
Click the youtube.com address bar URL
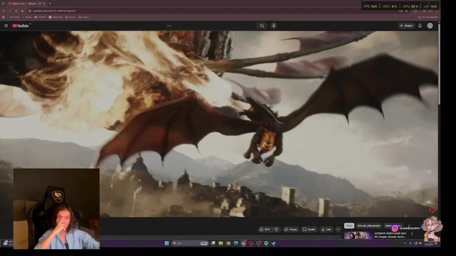[x=54, y=11]
